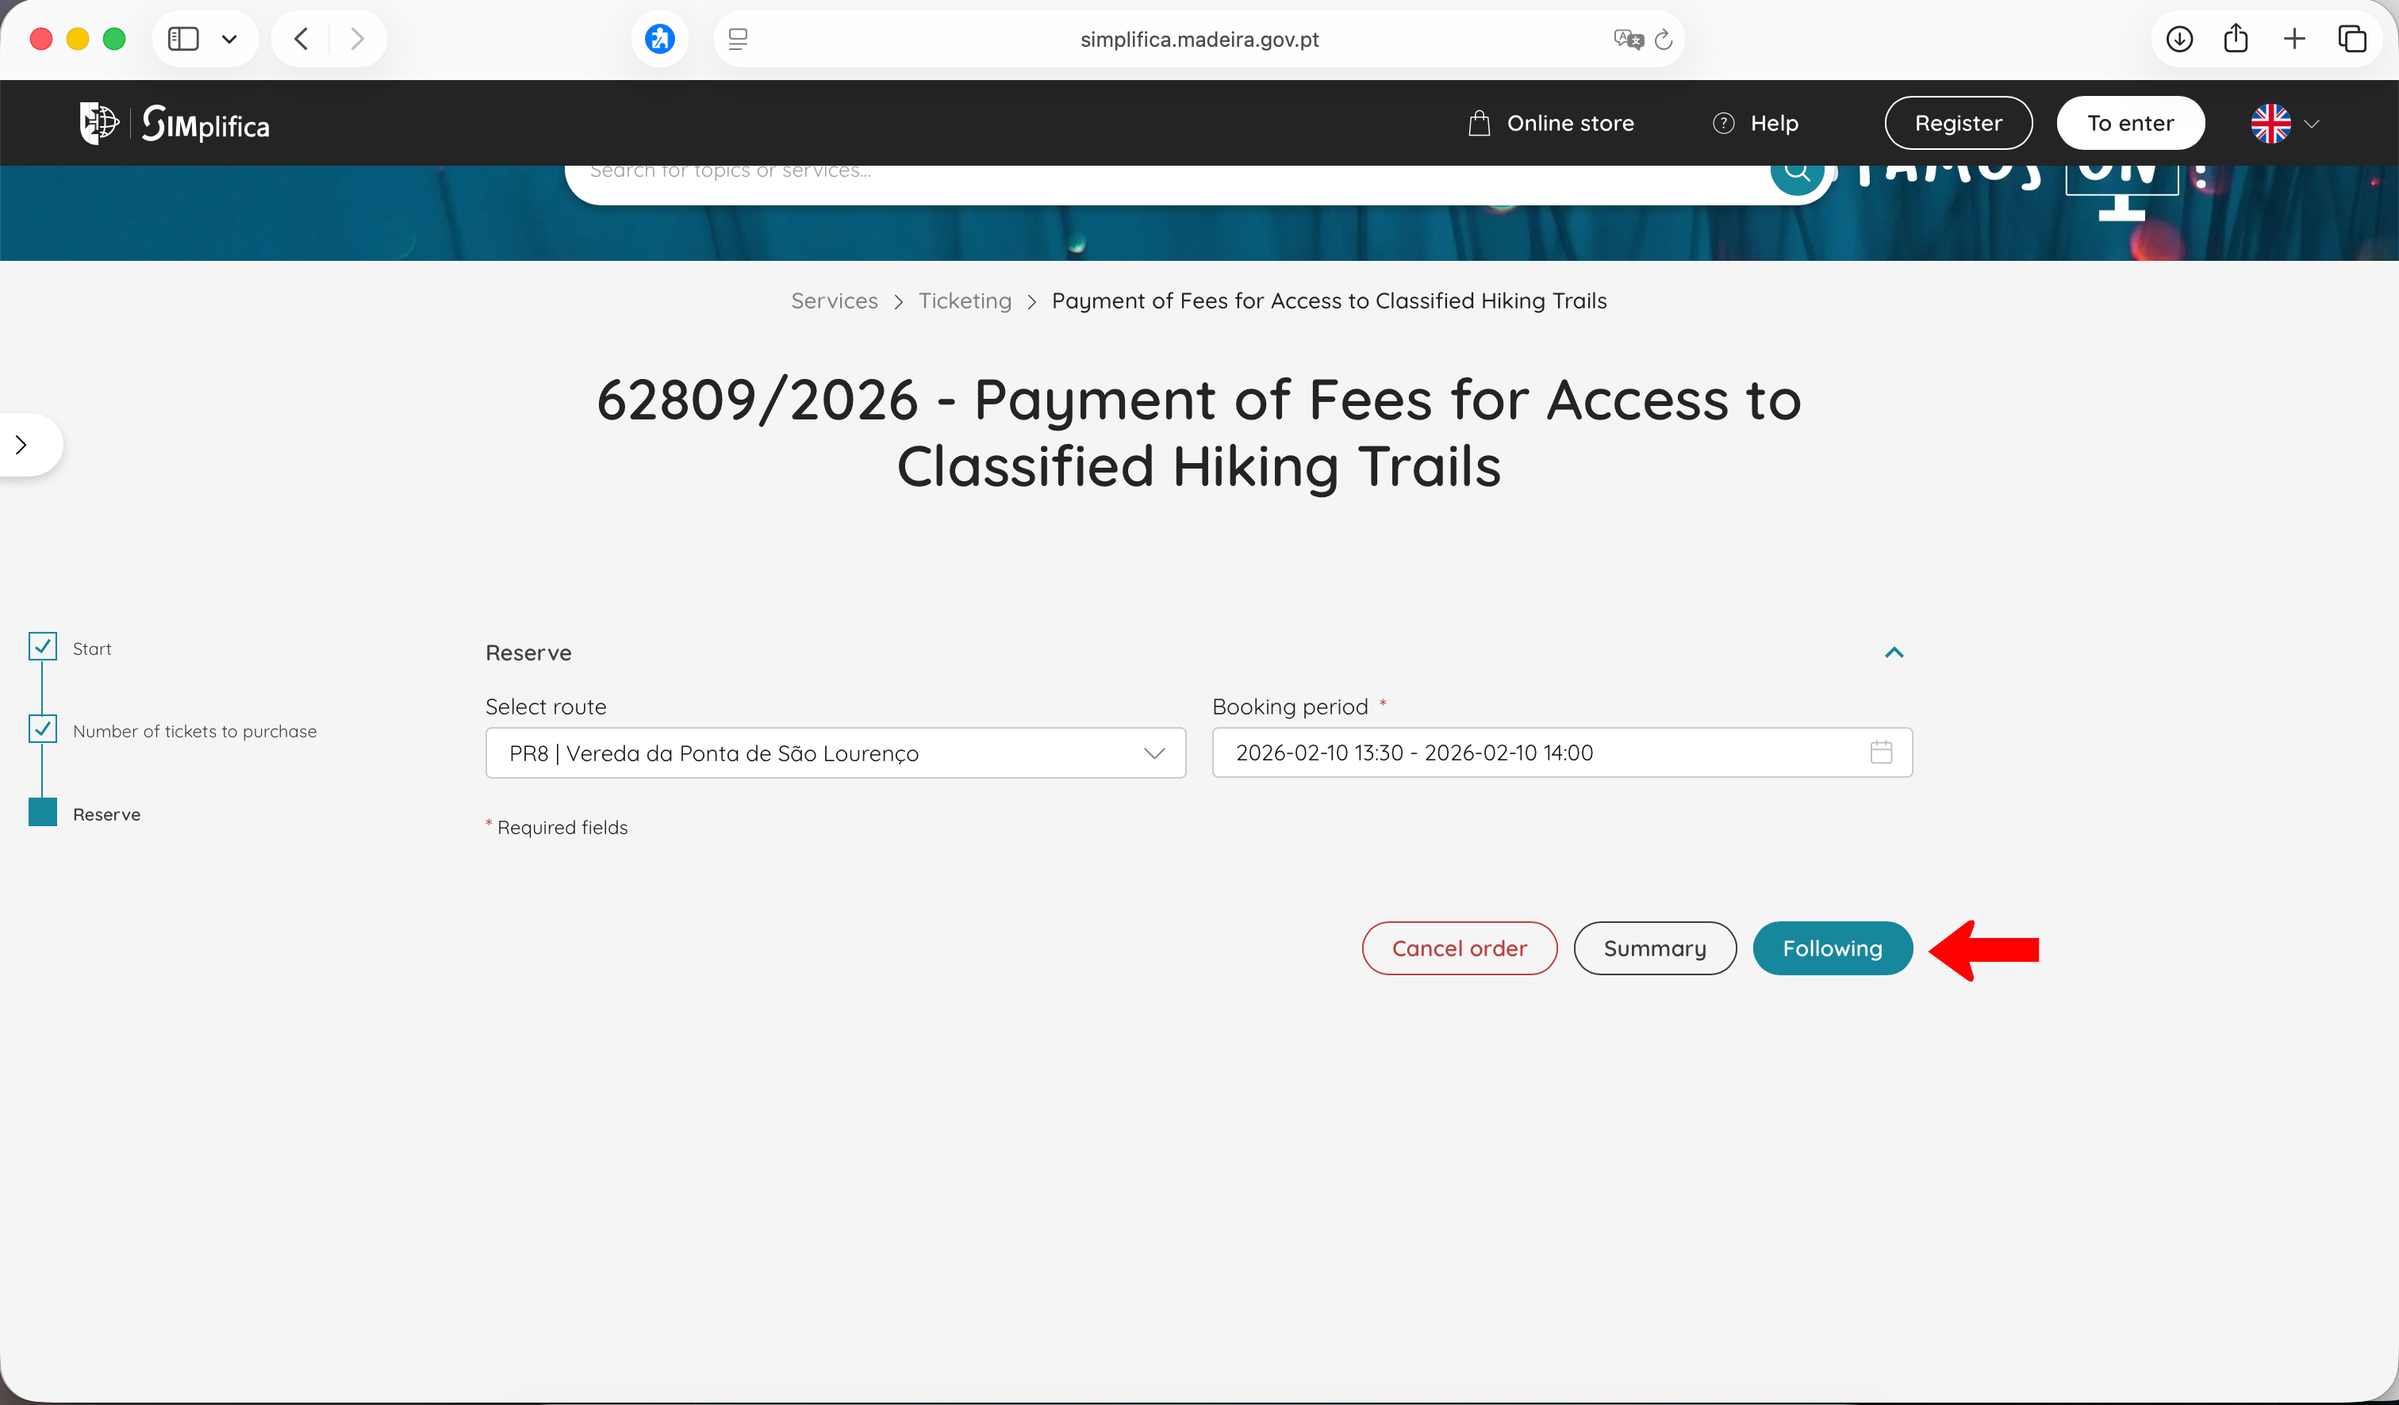Open the Select route dropdown

(x=835, y=753)
